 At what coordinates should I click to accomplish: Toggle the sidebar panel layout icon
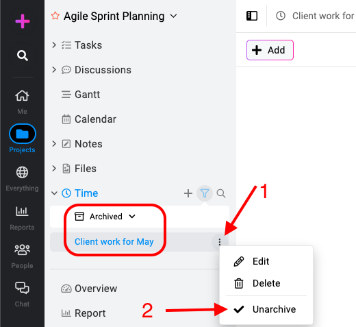tap(252, 16)
